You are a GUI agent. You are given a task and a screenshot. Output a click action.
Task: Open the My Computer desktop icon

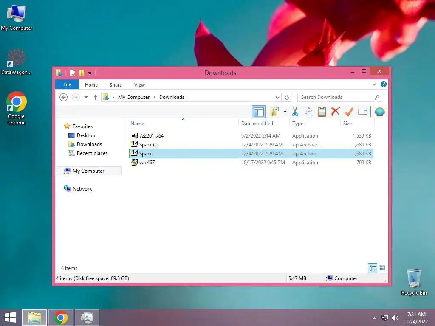point(17,18)
